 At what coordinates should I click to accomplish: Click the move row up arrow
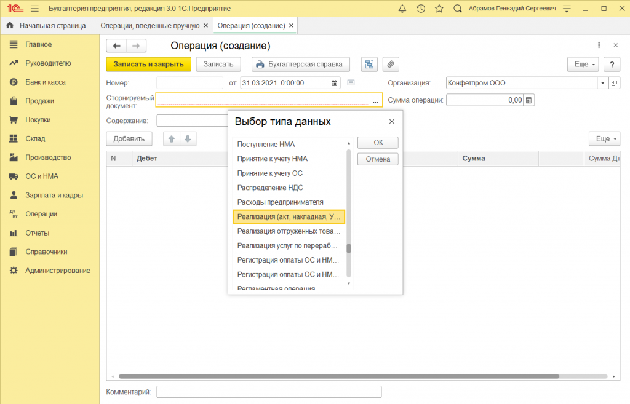(x=172, y=139)
